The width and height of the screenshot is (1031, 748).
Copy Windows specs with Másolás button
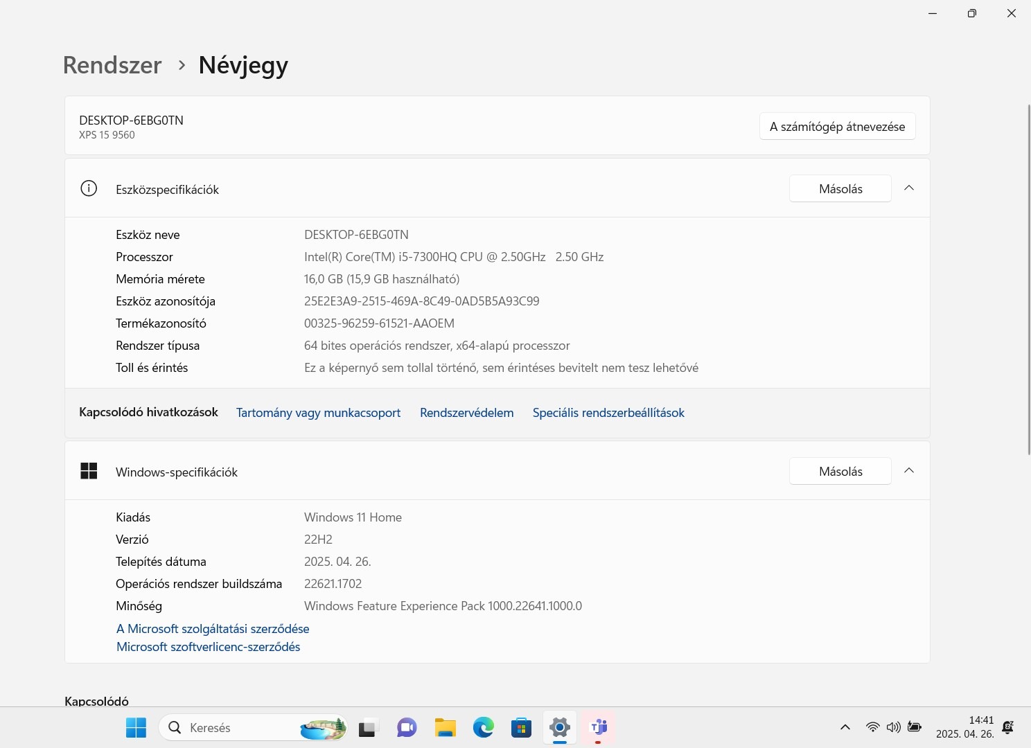(840, 471)
